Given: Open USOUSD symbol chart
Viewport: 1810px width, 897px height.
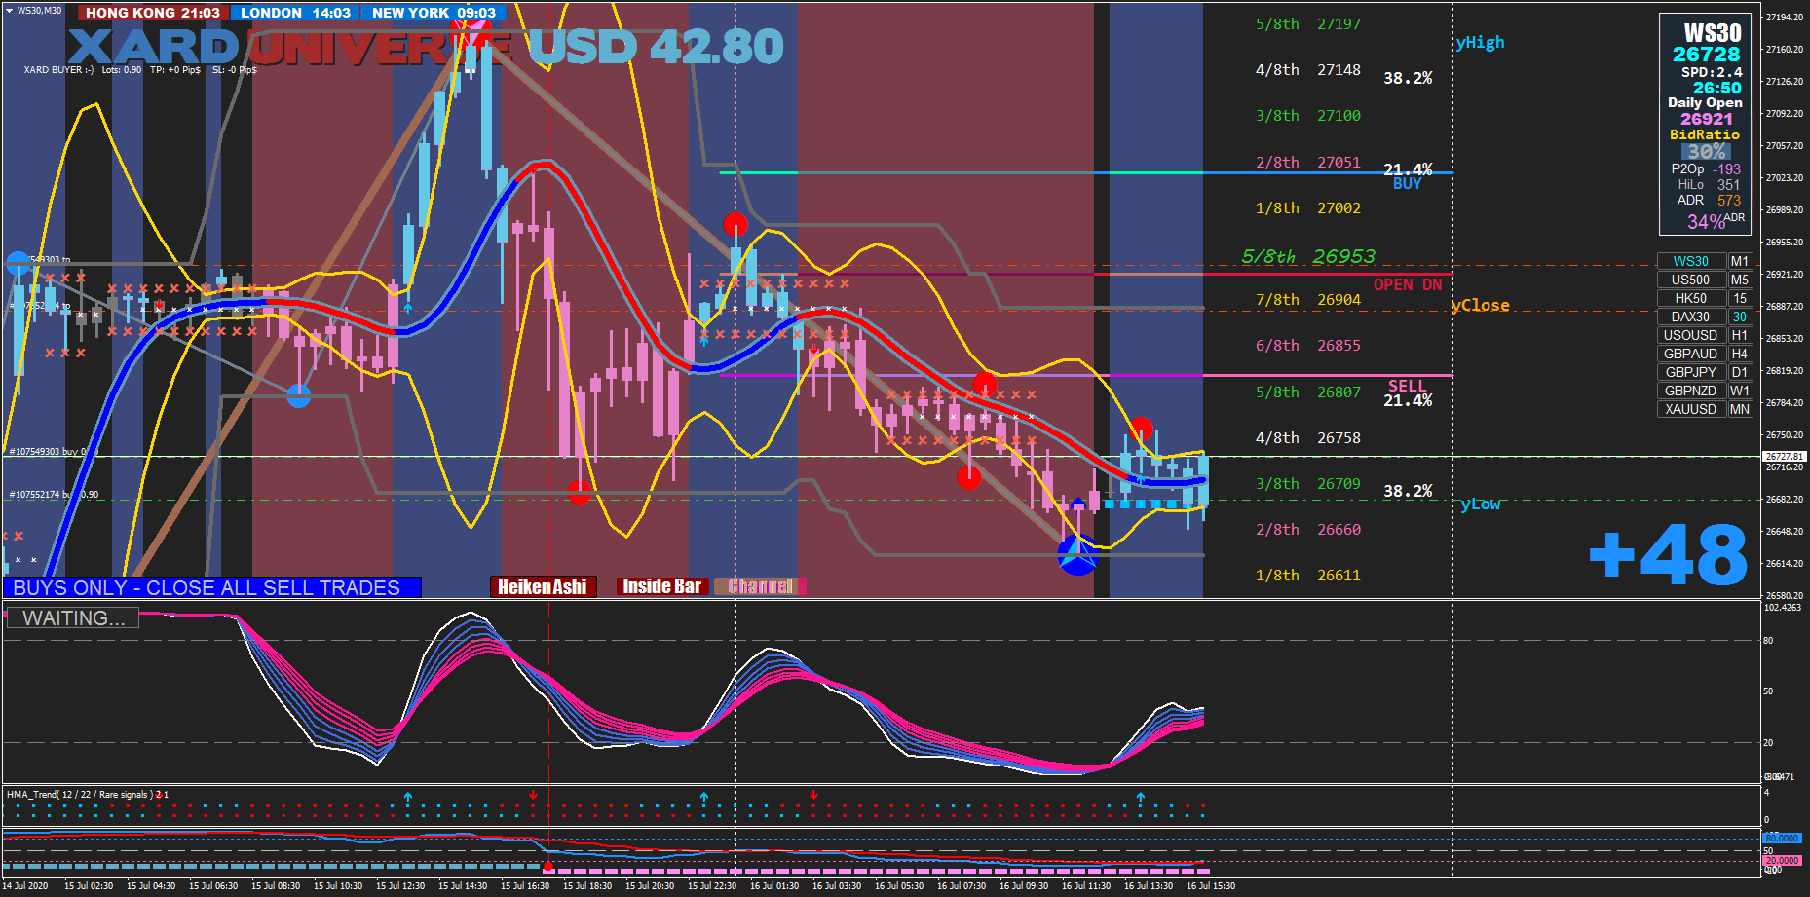Looking at the screenshot, I should (1691, 335).
